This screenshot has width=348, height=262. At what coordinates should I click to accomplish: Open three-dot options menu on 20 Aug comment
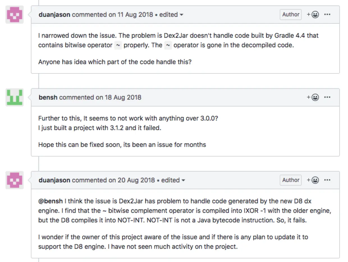click(x=327, y=180)
